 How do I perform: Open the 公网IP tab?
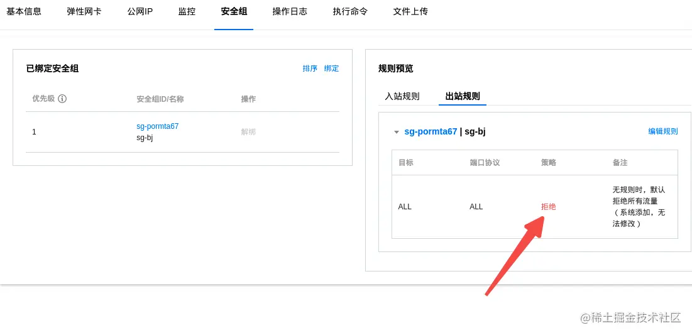pyautogui.click(x=140, y=11)
